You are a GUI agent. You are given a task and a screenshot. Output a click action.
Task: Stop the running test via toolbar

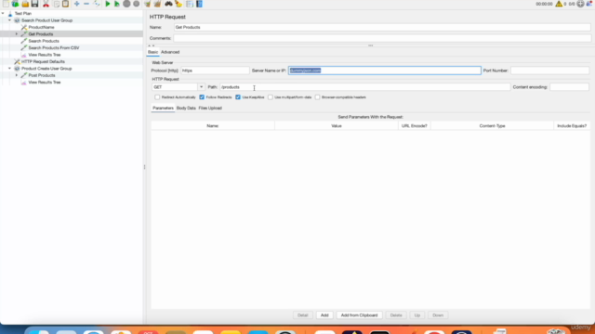tap(126, 4)
